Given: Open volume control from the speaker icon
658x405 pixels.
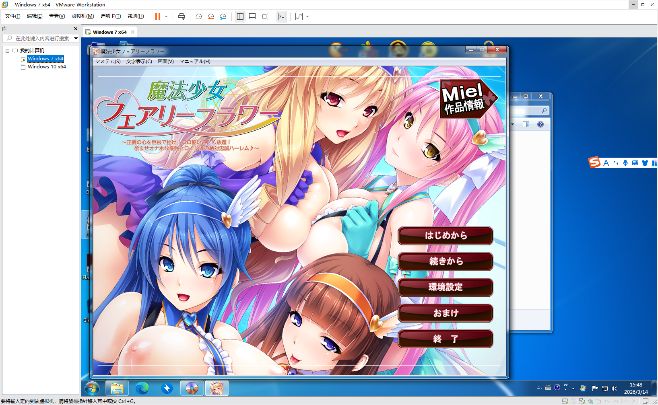Looking at the screenshot, I should [615, 388].
